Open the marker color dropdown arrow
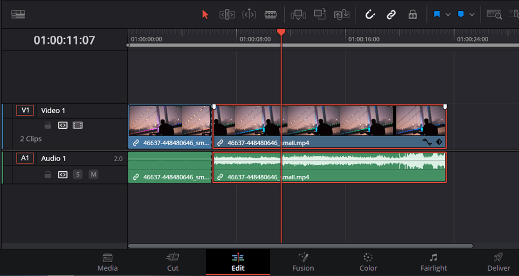 (472, 14)
